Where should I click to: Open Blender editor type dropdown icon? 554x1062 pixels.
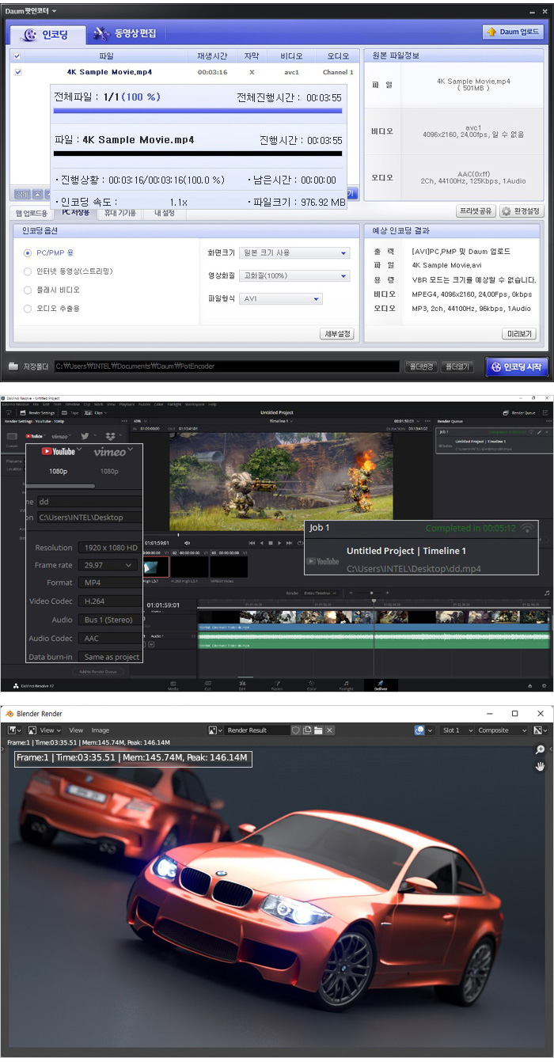tap(15, 730)
